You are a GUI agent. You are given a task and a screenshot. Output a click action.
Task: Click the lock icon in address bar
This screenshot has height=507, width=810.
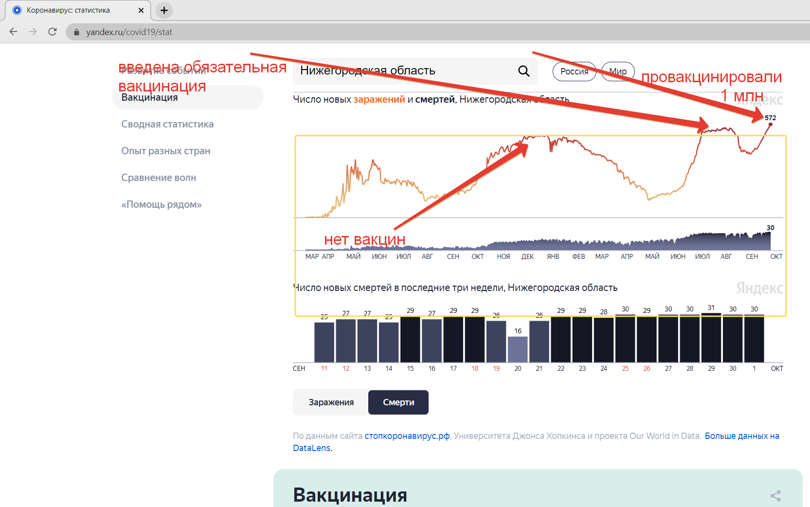[76, 32]
